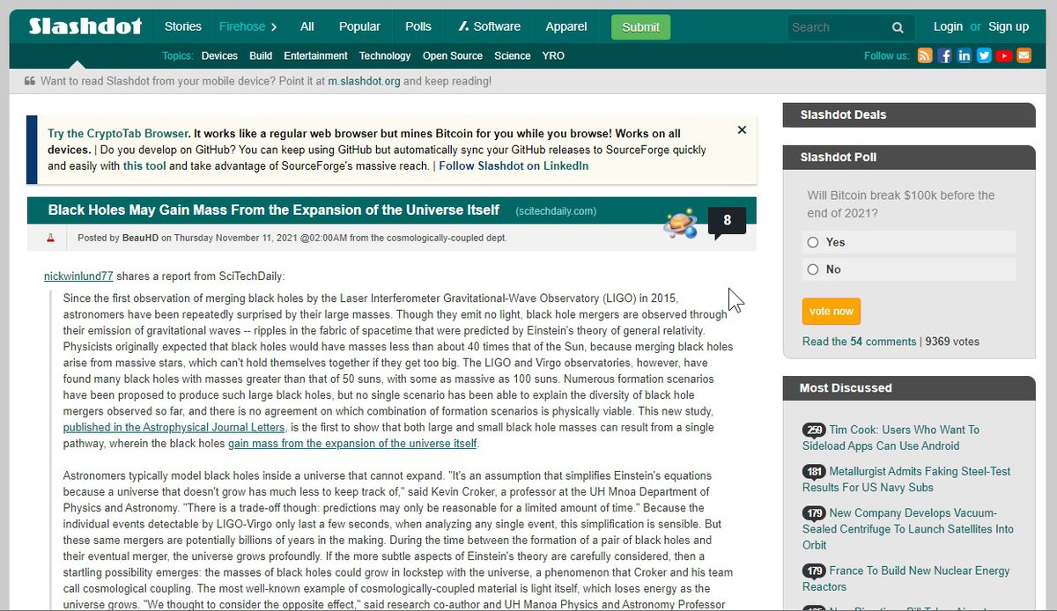Screen dimensions: 1057x611
Task: Click the quote mark icon before mobile notice
Action: coord(29,81)
